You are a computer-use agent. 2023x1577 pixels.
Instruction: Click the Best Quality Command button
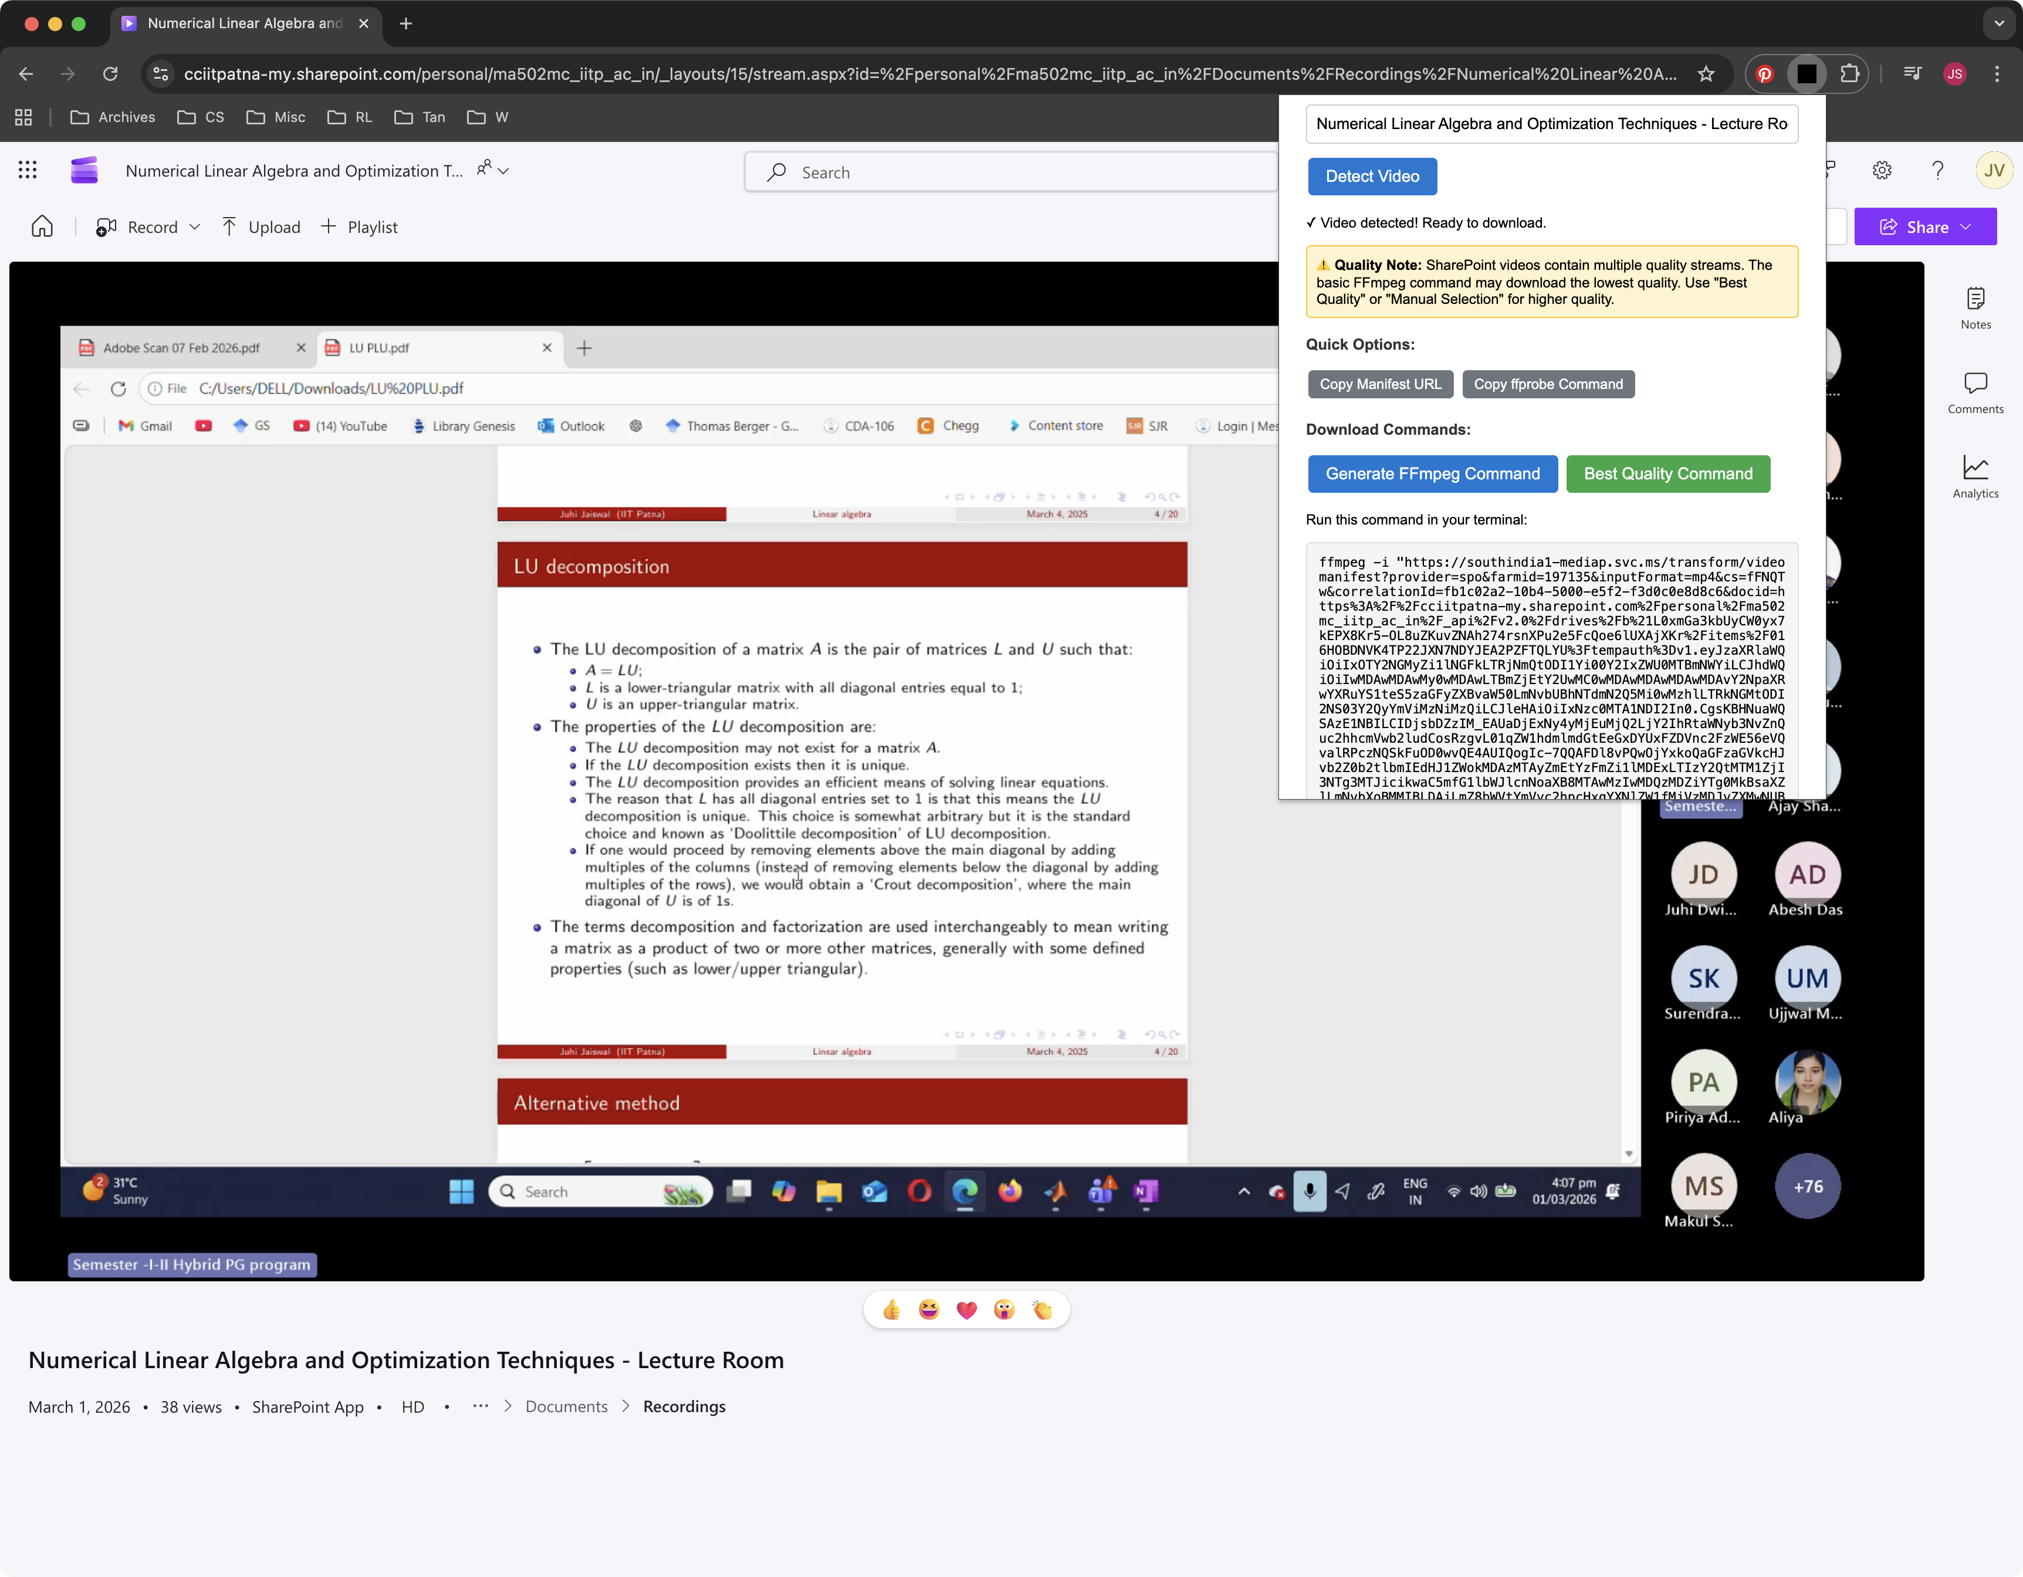(1668, 473)
